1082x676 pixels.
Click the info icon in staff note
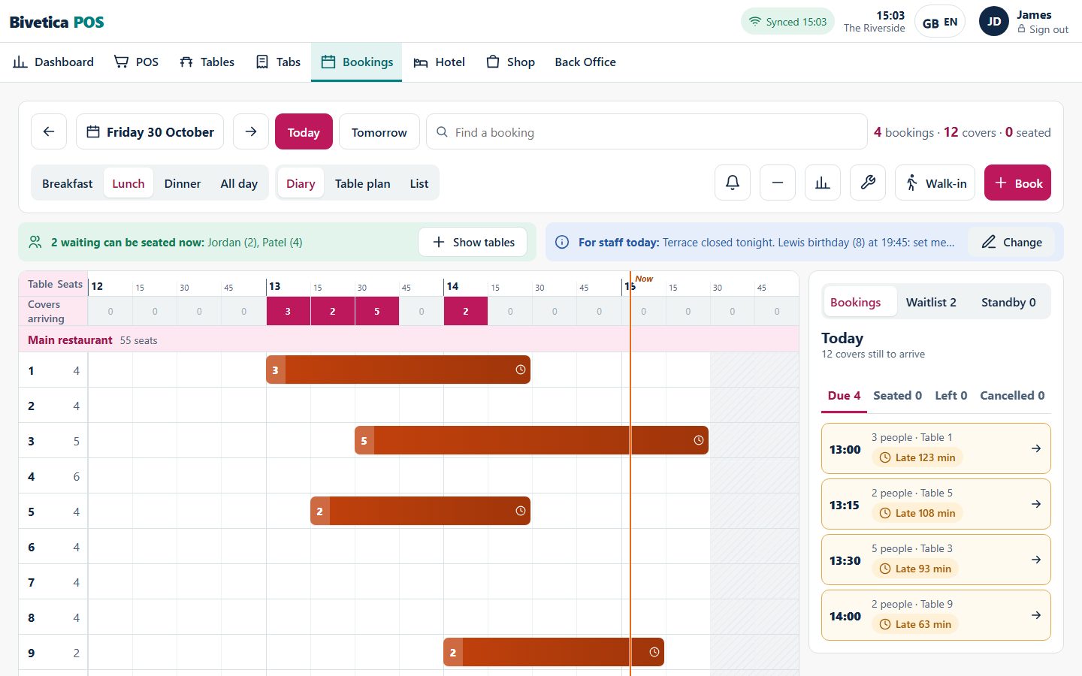pos(561,242)
